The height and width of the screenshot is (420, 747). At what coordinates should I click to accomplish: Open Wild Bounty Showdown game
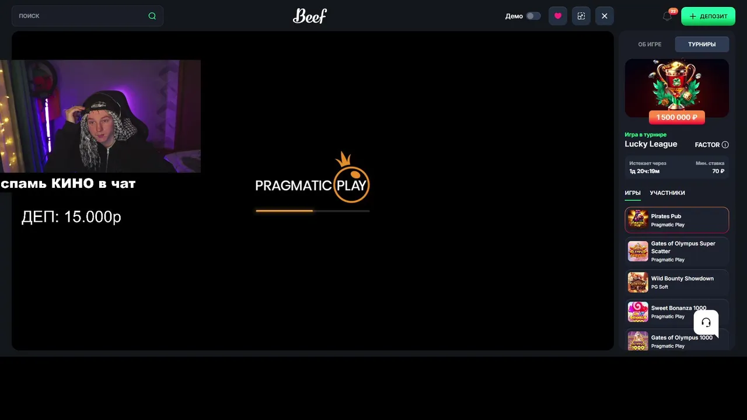click(x=677, y=282)
